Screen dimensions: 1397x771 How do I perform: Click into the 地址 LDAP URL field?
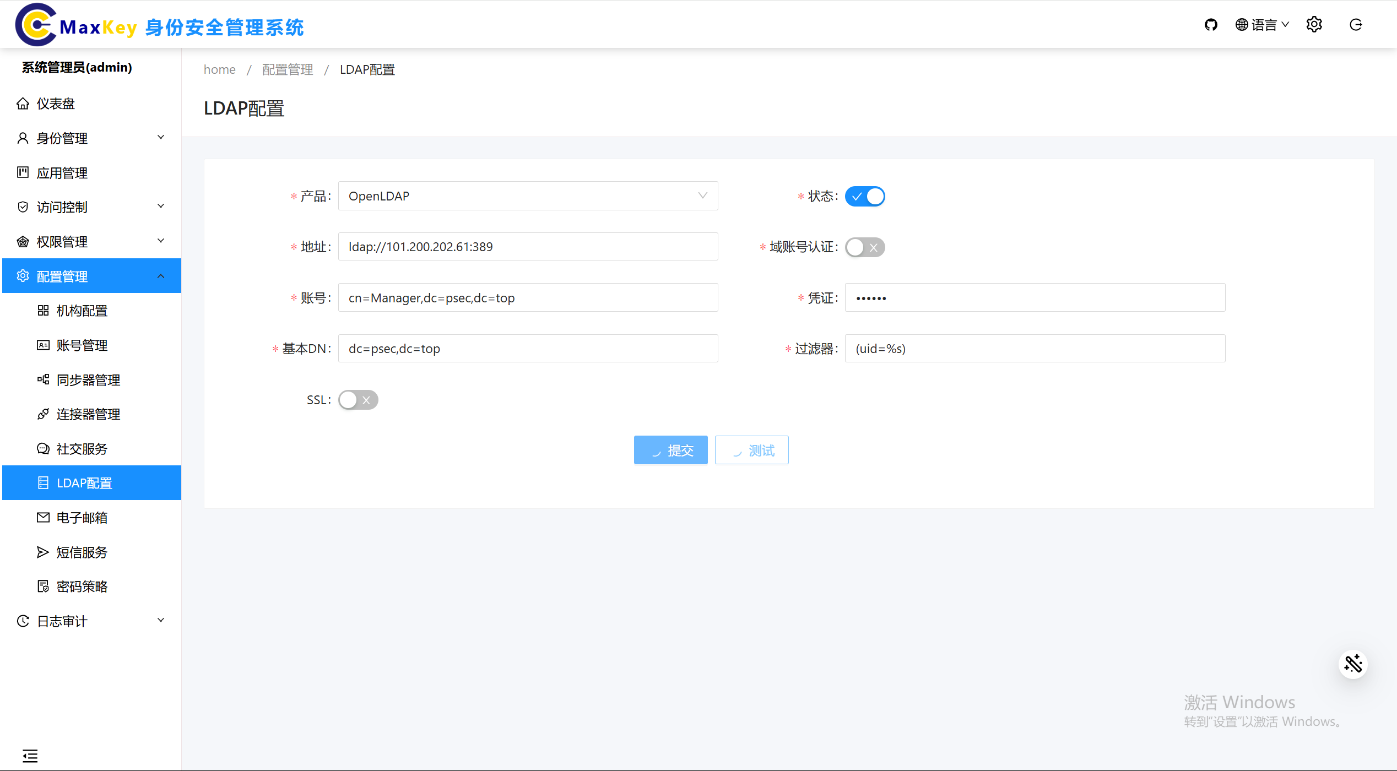click(x=528, y=247)
